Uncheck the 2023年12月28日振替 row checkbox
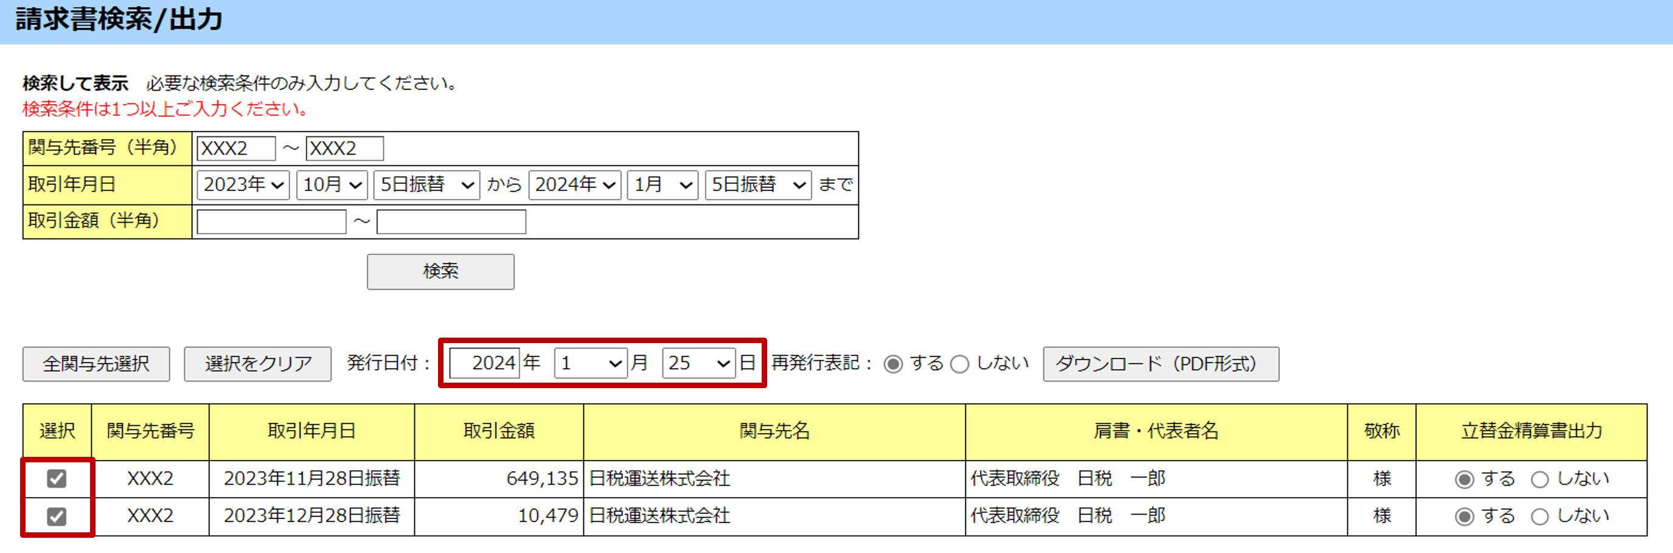The height and width of the screenshot is (553, 1673). click(57, 516)
